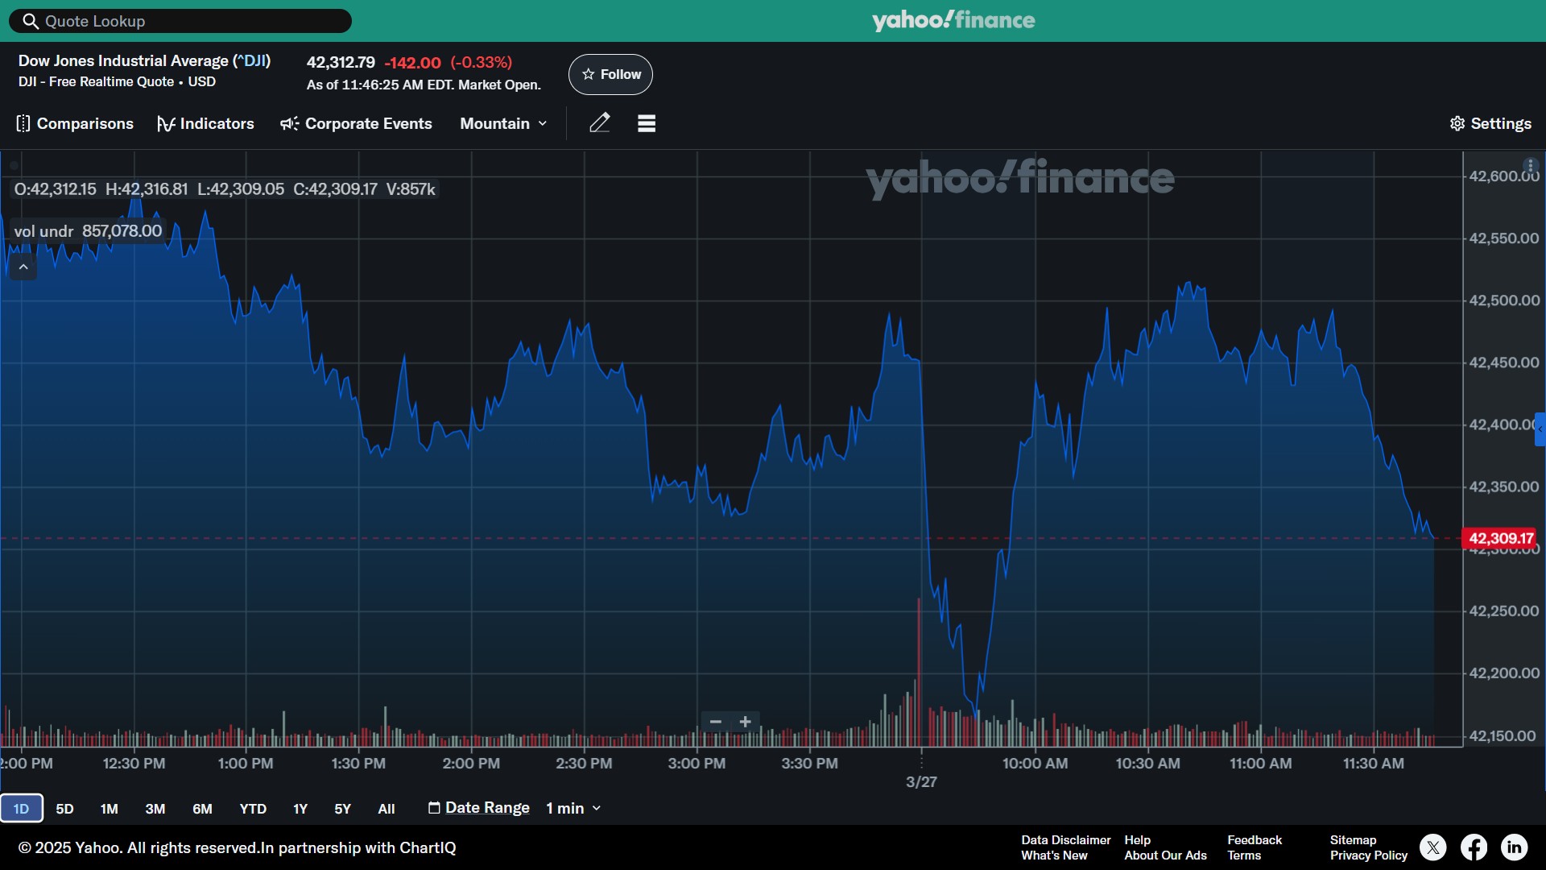The height and width of the screenshot is (870, 1546).
Task: Open the Data Disclaimer link
Action: coord(1065,840)
